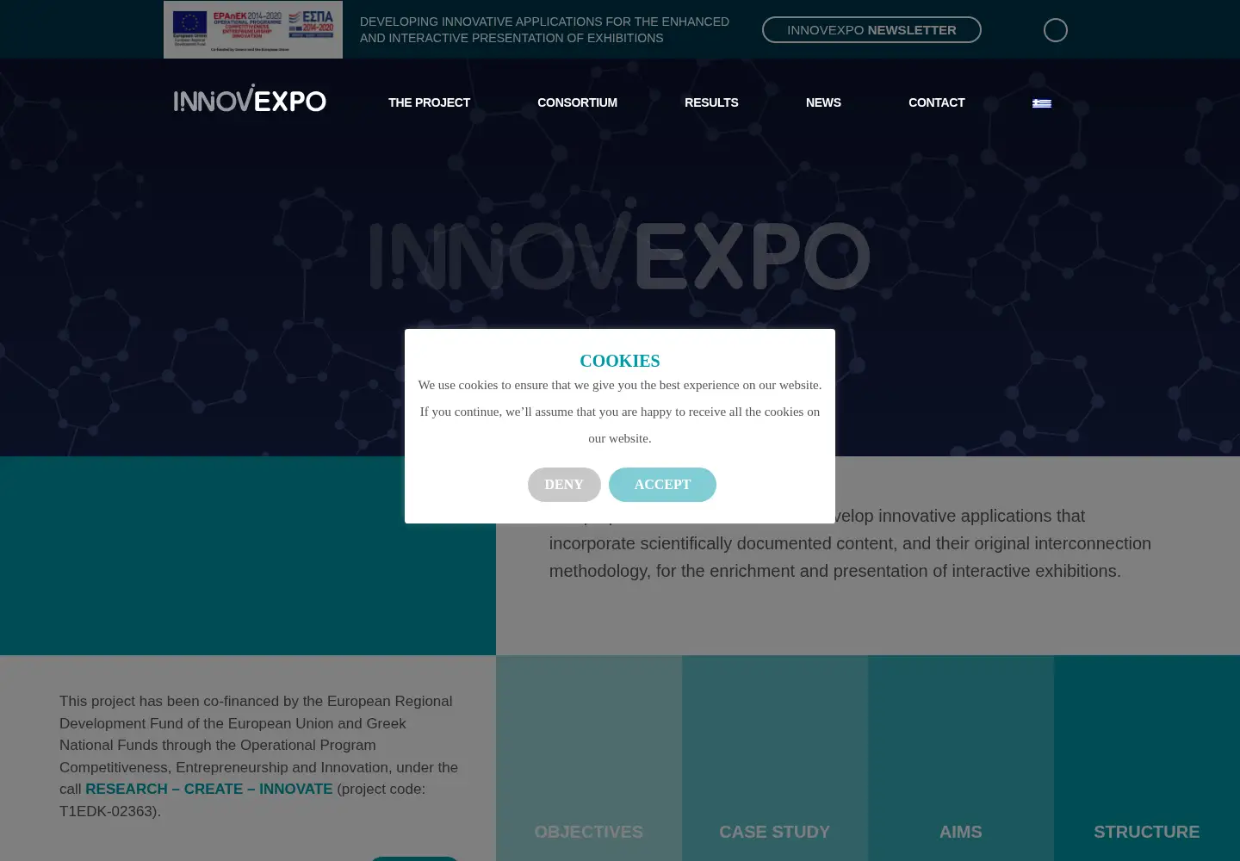This screenshot has height=861, width=1240.
Task: Open the Contact menu item
Action: click(x=936, y=102)
